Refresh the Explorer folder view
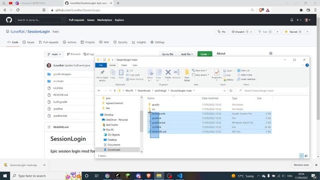Image resolution: width=320 pixels, height=180 pixels. [x=231, y=90]
